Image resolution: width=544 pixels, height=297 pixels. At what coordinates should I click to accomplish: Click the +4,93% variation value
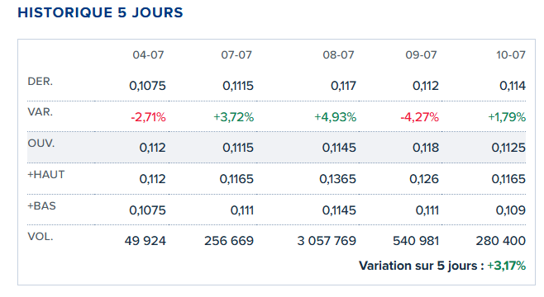pos(335,117)
